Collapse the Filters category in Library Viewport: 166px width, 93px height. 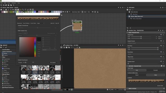coord(1,57)
